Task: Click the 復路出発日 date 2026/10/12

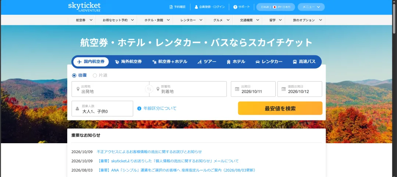Action: click(x=298, y=91)
